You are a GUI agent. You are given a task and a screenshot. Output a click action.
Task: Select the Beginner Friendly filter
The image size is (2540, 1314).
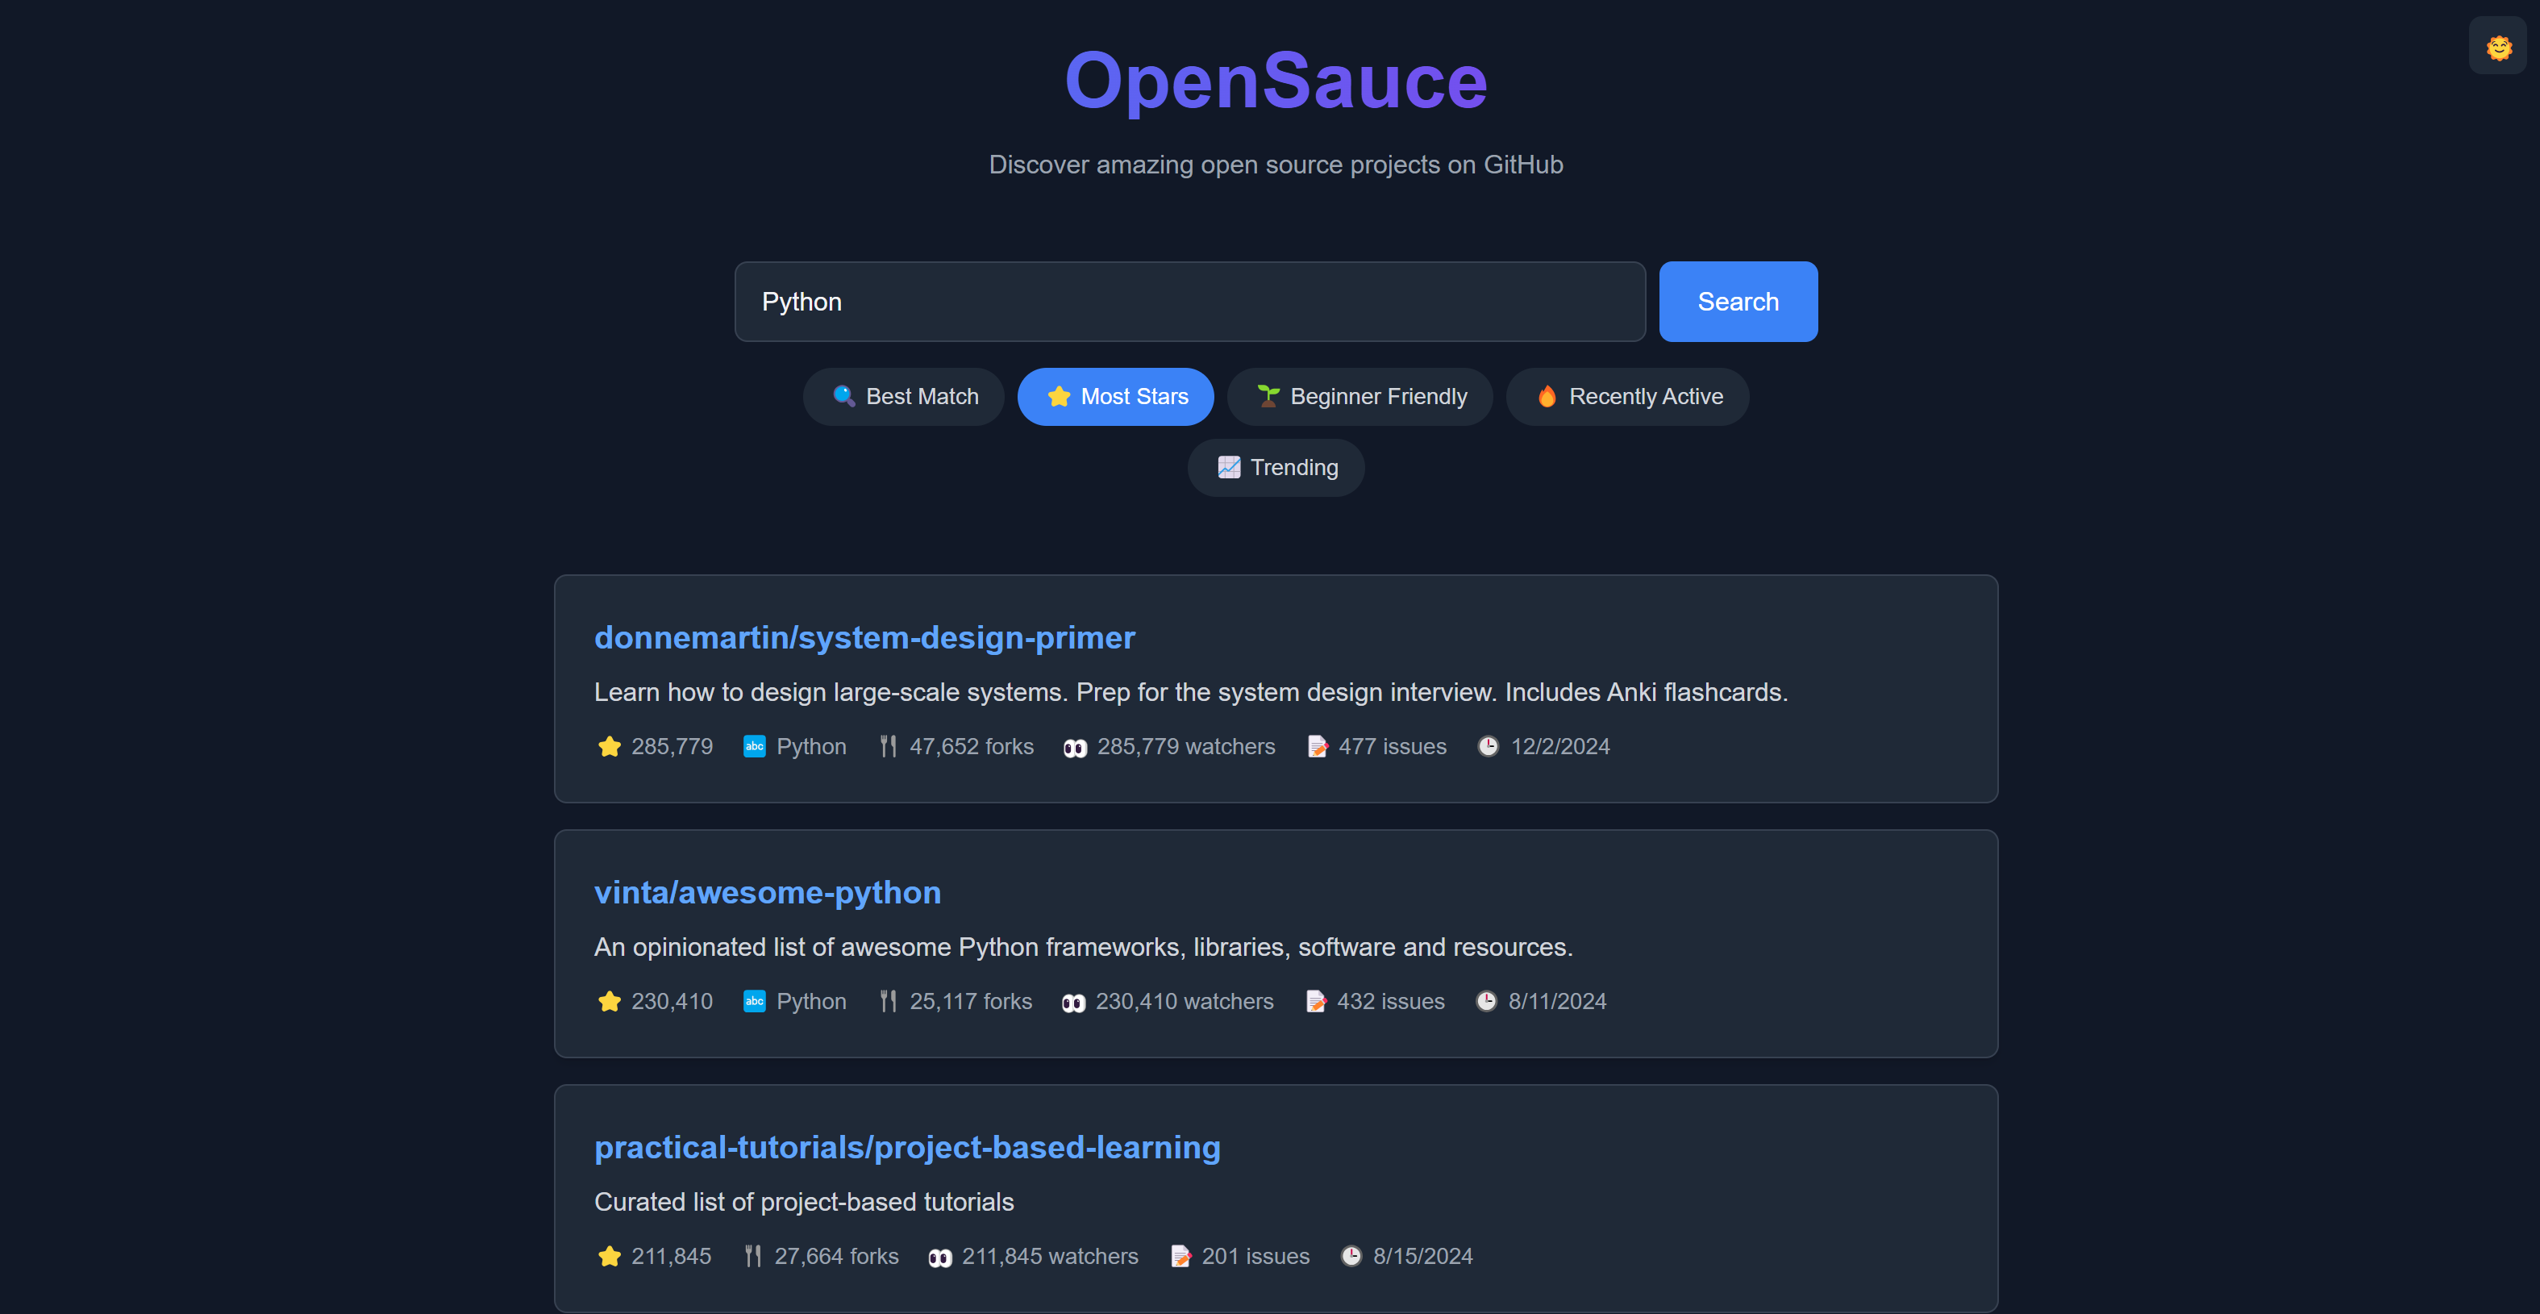click(x=1359, y=395)
